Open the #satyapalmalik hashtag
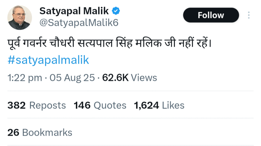 [48, 60]
